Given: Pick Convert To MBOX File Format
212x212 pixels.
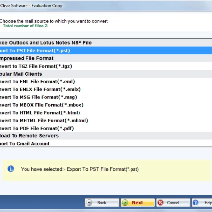Looking at the screenshot, I should 42,105.
